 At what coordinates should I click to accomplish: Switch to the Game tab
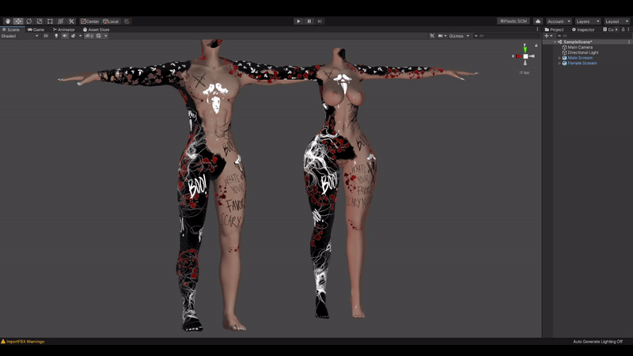(x=36, y=29)
